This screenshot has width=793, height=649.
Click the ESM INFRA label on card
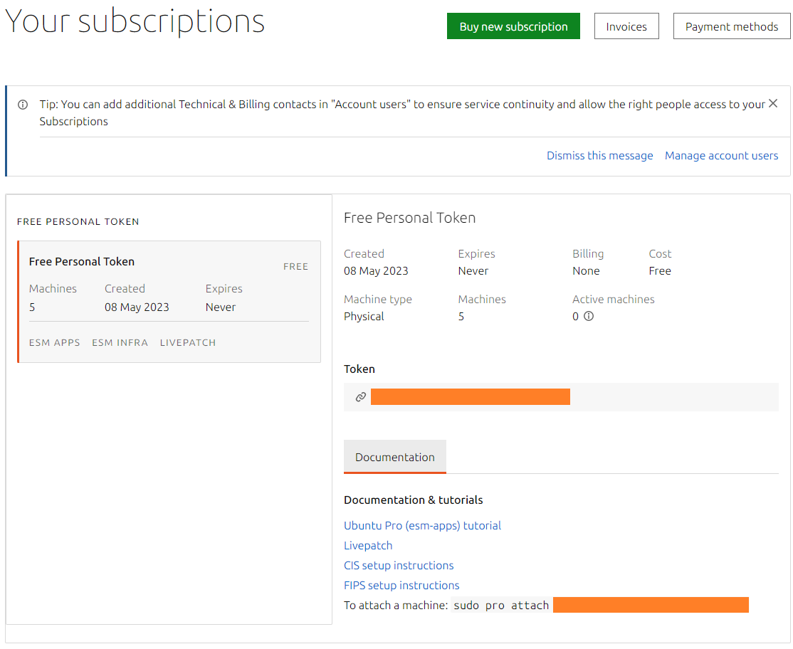[x=120, y=343]
